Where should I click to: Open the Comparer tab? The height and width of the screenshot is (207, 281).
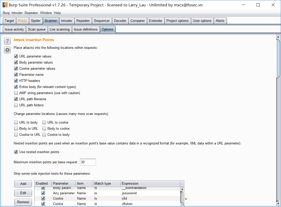tap(137, 21)
